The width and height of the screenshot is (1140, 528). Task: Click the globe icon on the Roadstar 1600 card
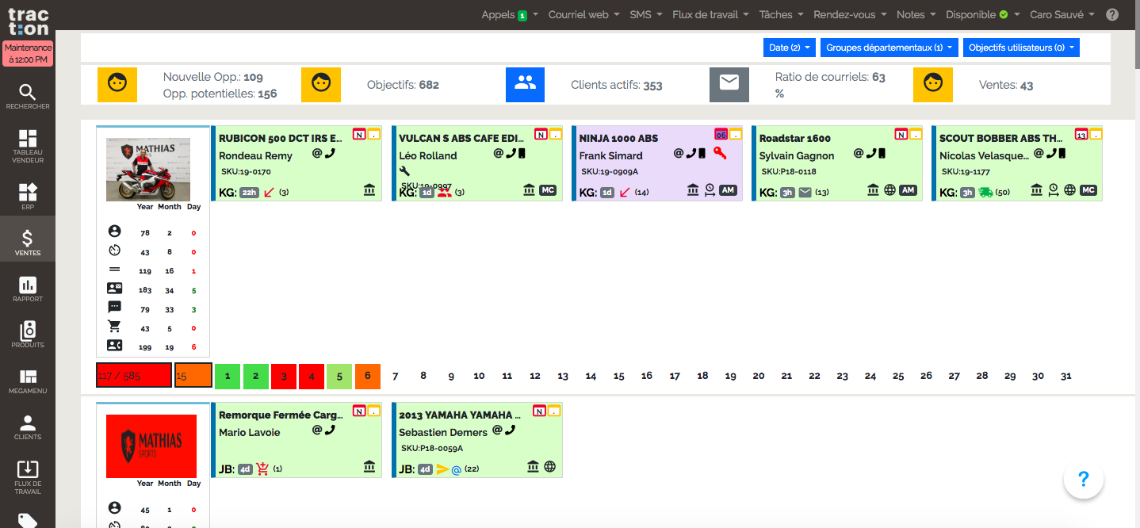point(889,189)
